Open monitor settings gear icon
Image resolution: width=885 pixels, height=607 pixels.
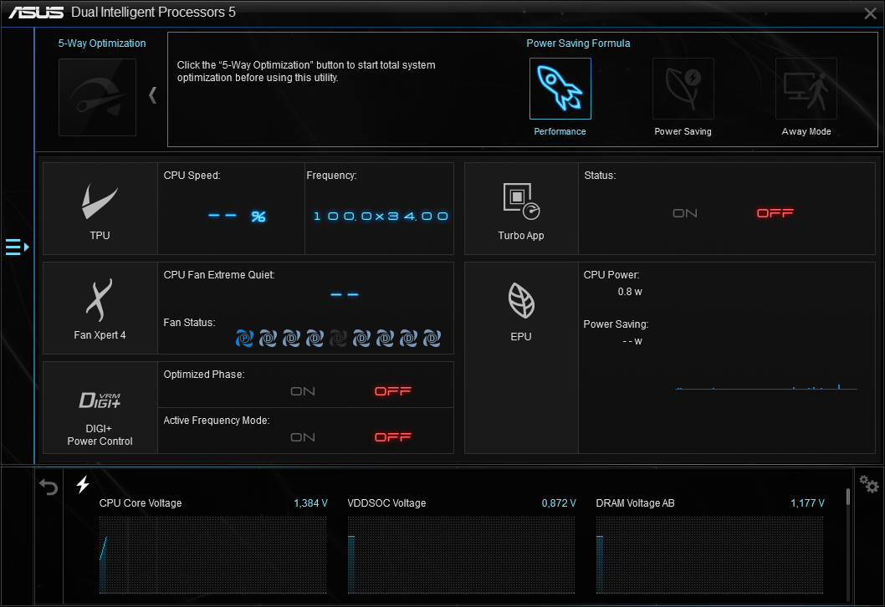tap(869, 485)
